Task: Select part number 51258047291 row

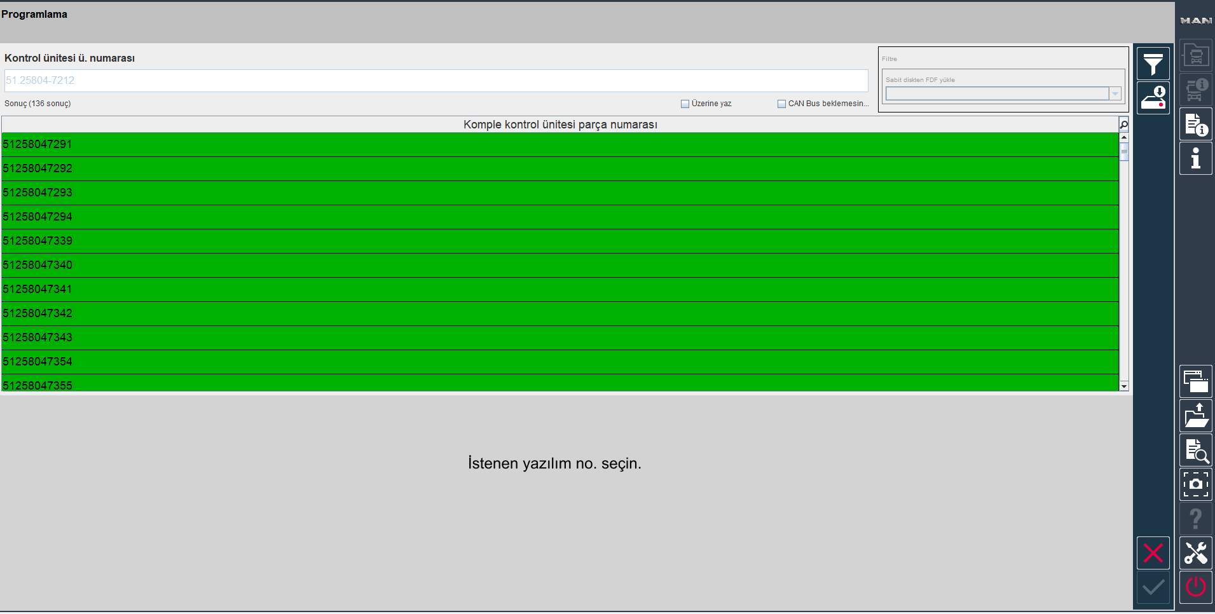Action: [559, 144]
